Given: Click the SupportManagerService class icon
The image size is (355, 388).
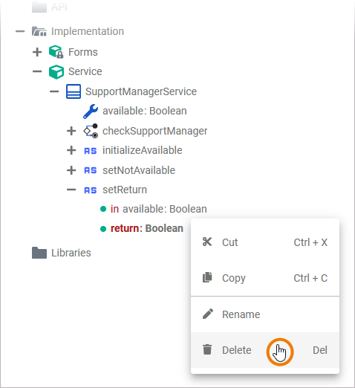Looking at the screenshot, I should point(74,91).
